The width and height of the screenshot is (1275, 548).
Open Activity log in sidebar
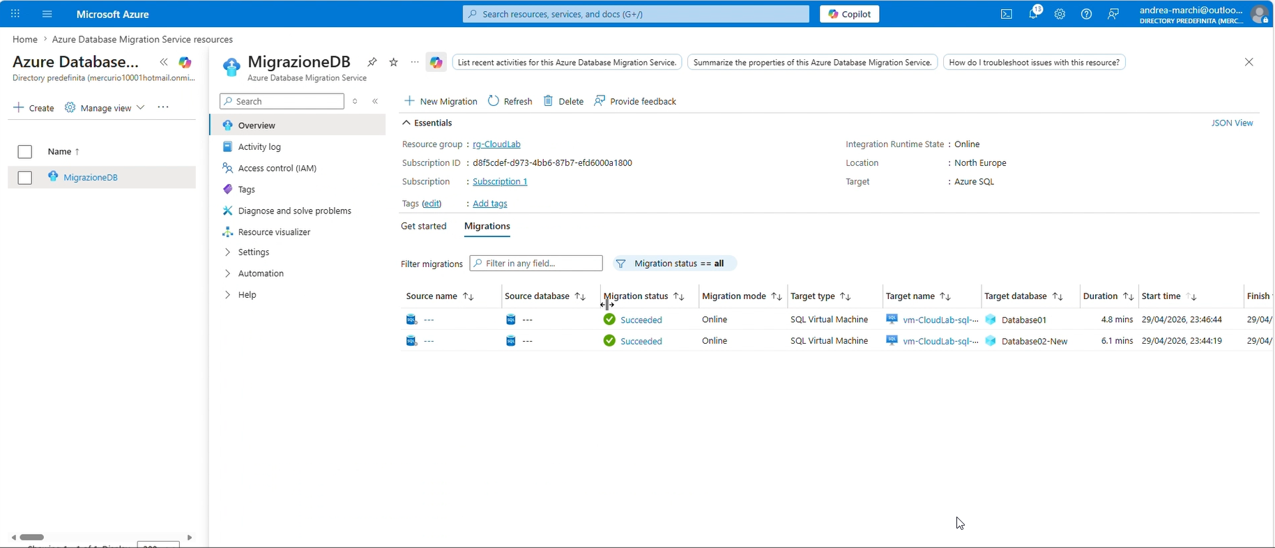click(259, 147)
